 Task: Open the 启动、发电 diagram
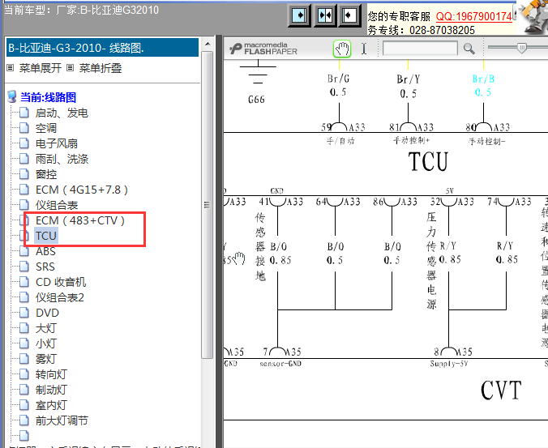[x=62, y=113]
